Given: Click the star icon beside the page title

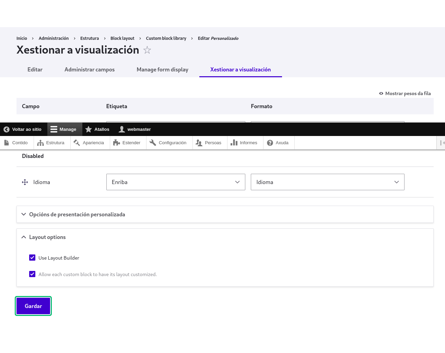Looking at the screenshot, I should pyautogui.click(x=147, y=50).
